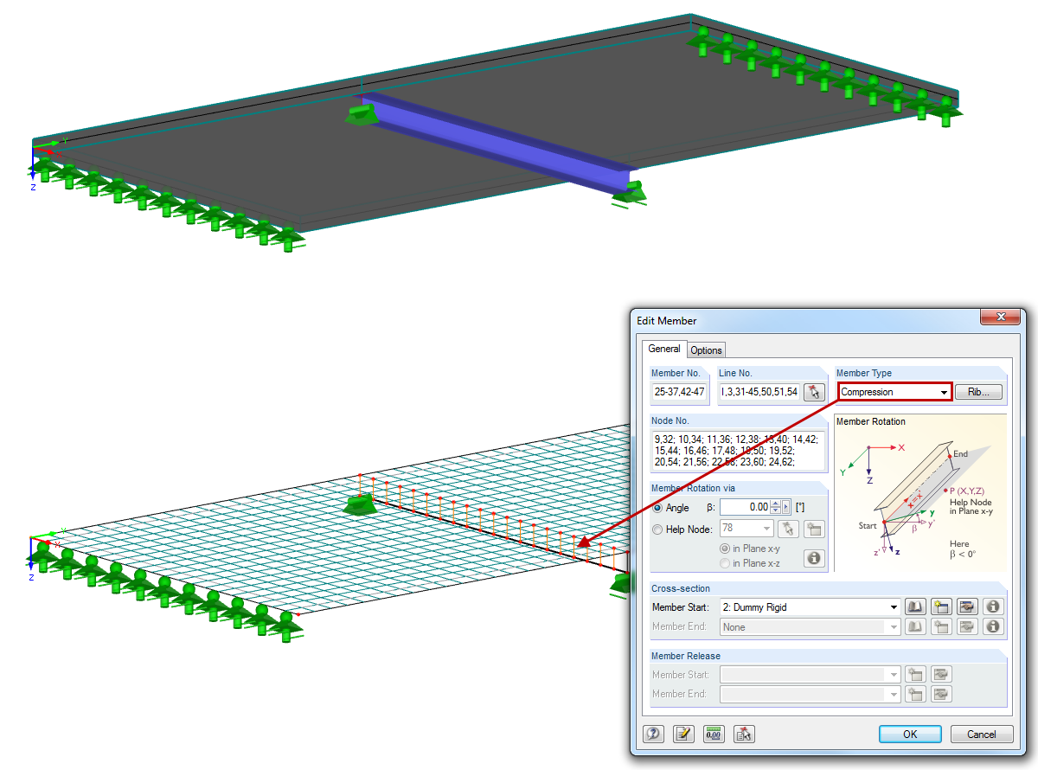Edit cross-section for Member End row
The width and height of the screenshot is (1038, 770).
tap(967, 626)
